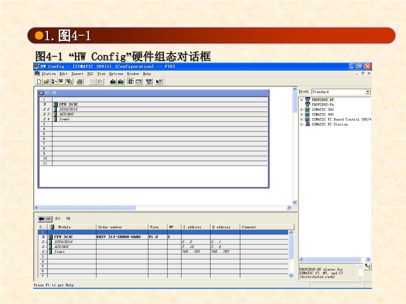Screen dimensions: 406x304
Task: Click the Upload from Module icon
Action: pos(121,82)
